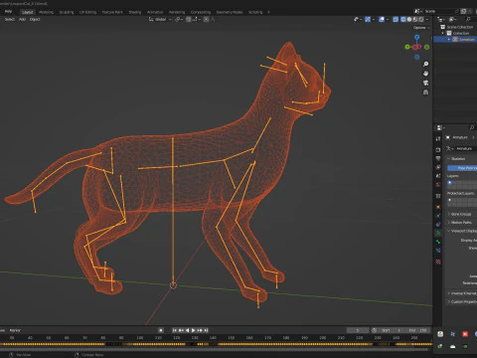Viewport: 477px width, 358px height.
Task: Open the gizmo options dropdown arrow
Action: click(x=374, y=19)
